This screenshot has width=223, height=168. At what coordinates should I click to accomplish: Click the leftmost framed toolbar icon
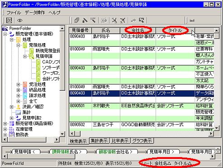click(x=9, y=20)
